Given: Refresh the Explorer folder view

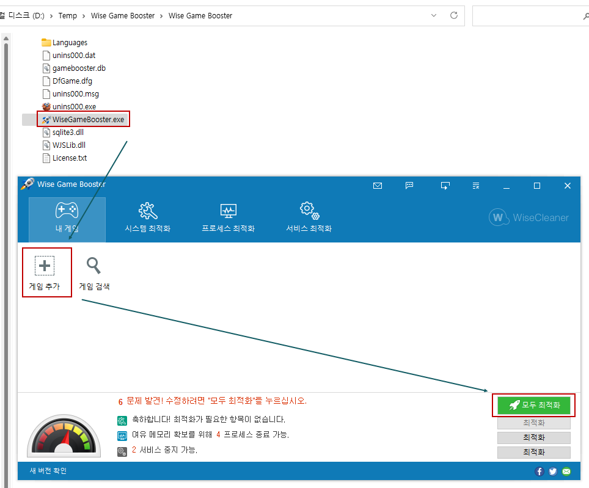Looking at the screenshot, I should [x=454, y=15].
